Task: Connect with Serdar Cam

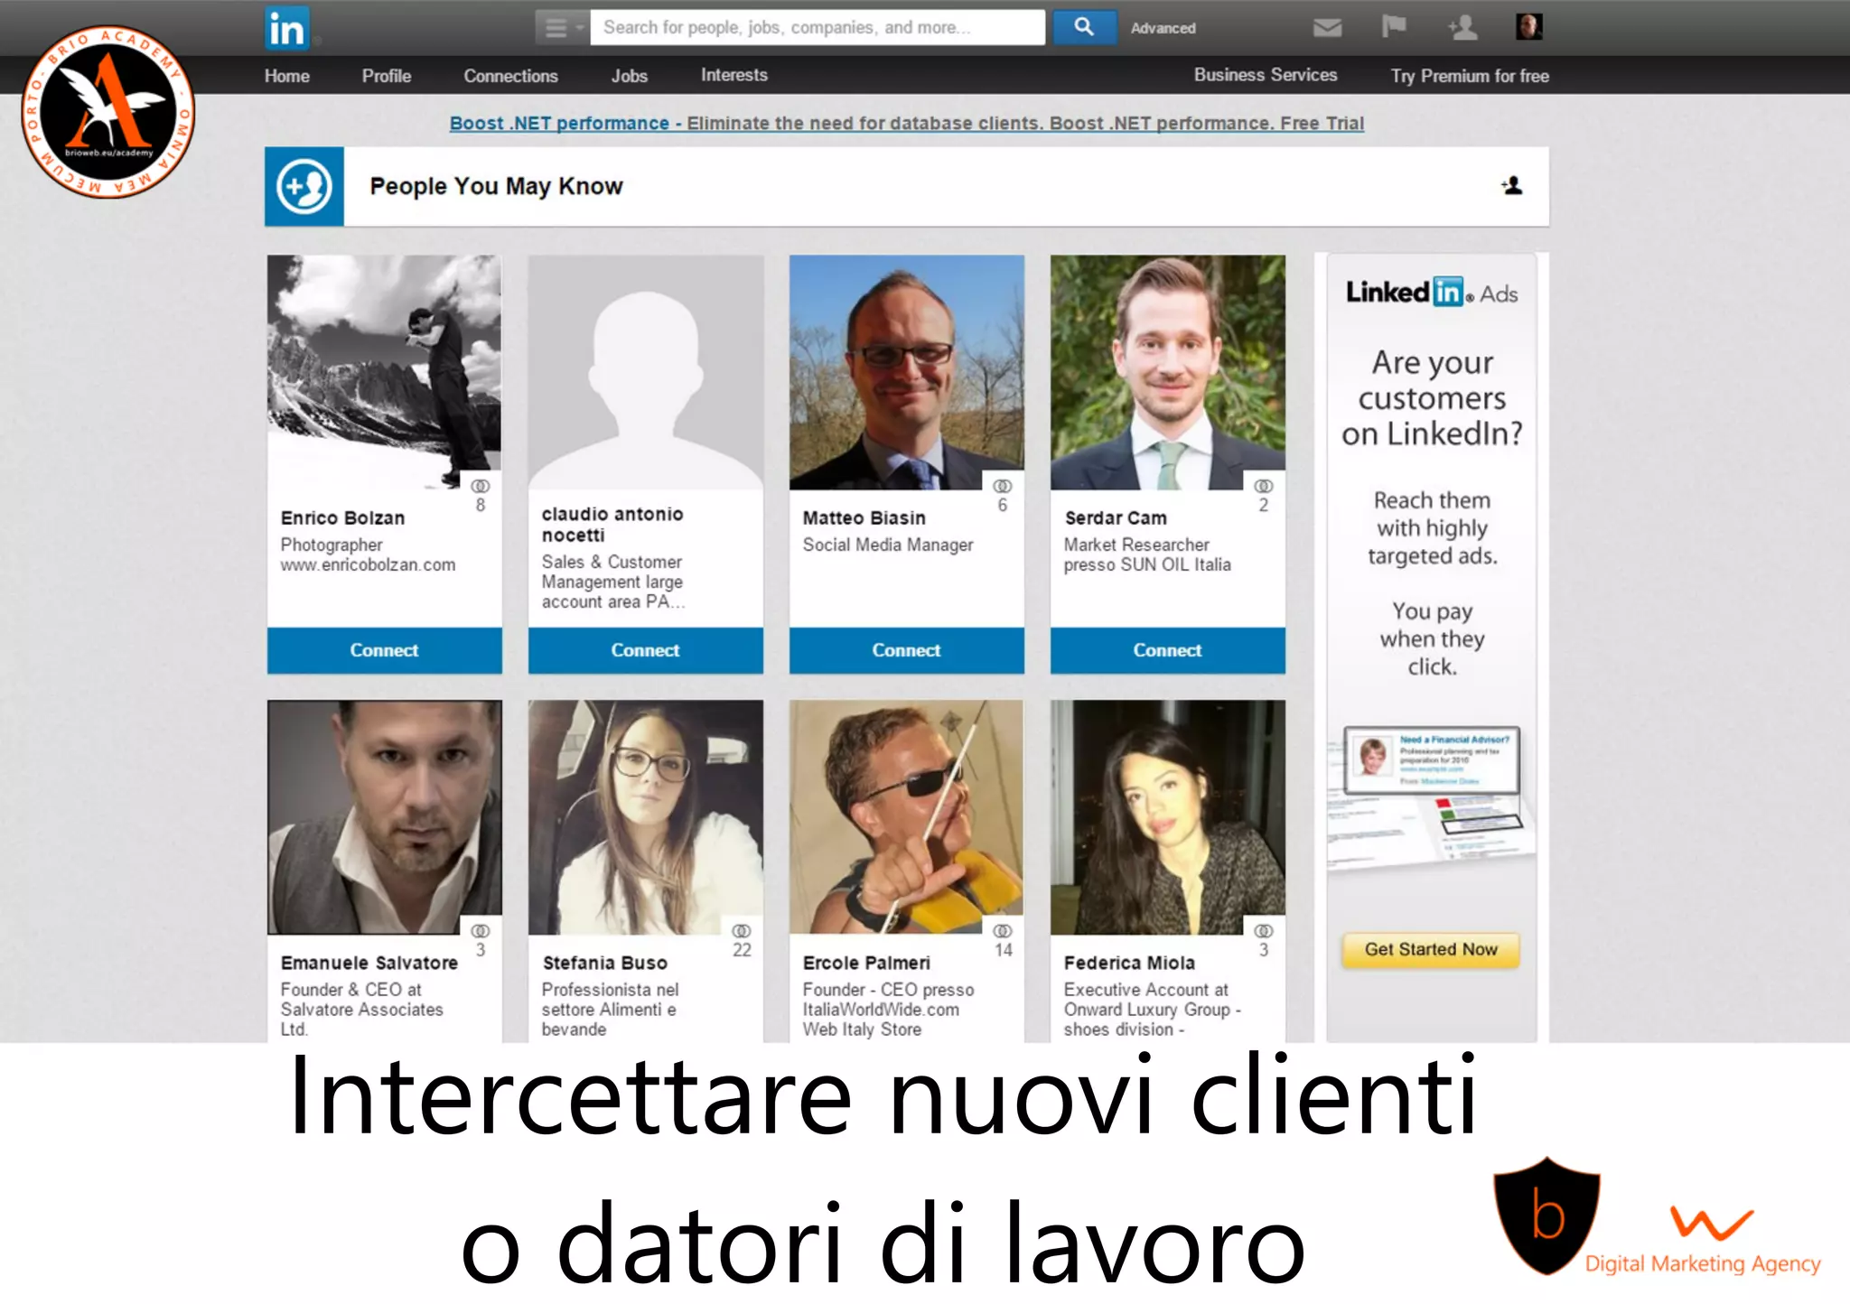Action: [x=1167, y=650]
